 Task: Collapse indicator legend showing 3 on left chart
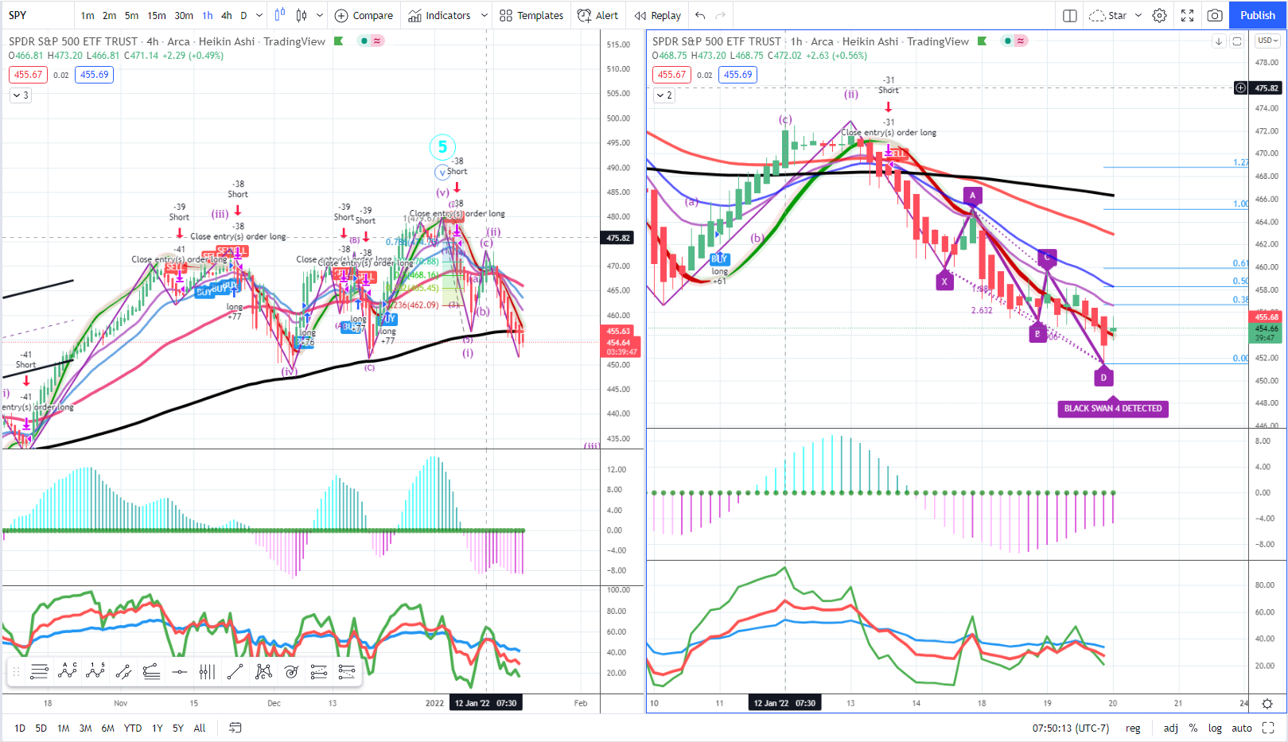pyautogui.click(x=21, y=95)
